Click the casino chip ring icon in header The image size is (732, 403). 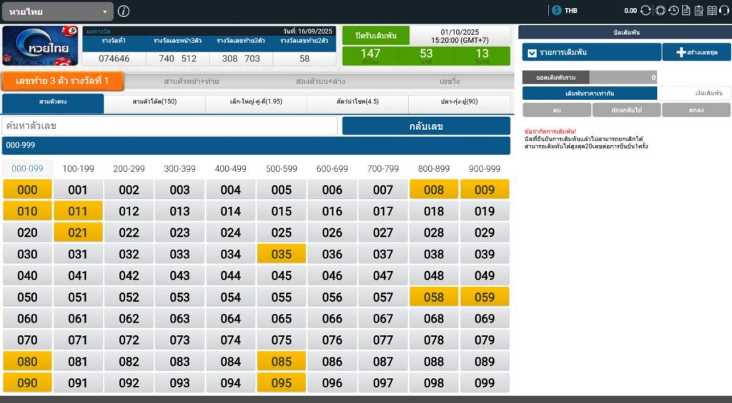[x=661, y=11]
